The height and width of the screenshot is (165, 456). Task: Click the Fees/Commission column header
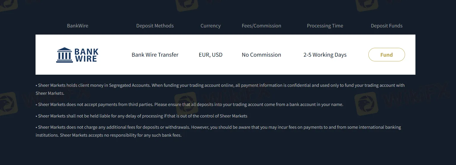click(261, 26)
